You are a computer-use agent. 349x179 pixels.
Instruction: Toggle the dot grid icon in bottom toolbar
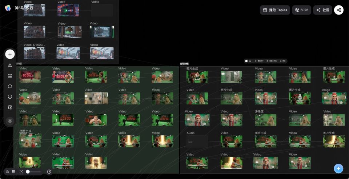pyautogui.click(x=13, y=172)
